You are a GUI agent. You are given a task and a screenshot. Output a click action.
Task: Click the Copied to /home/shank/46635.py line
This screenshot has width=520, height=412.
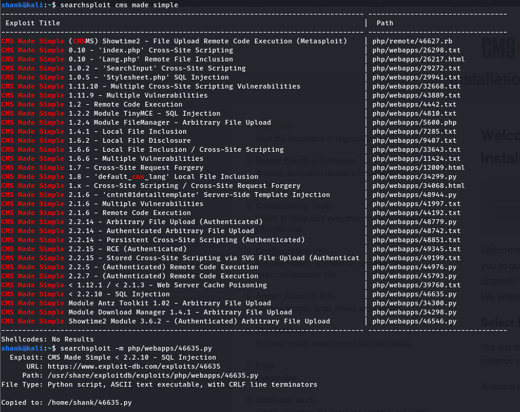(x=66, y=402)
